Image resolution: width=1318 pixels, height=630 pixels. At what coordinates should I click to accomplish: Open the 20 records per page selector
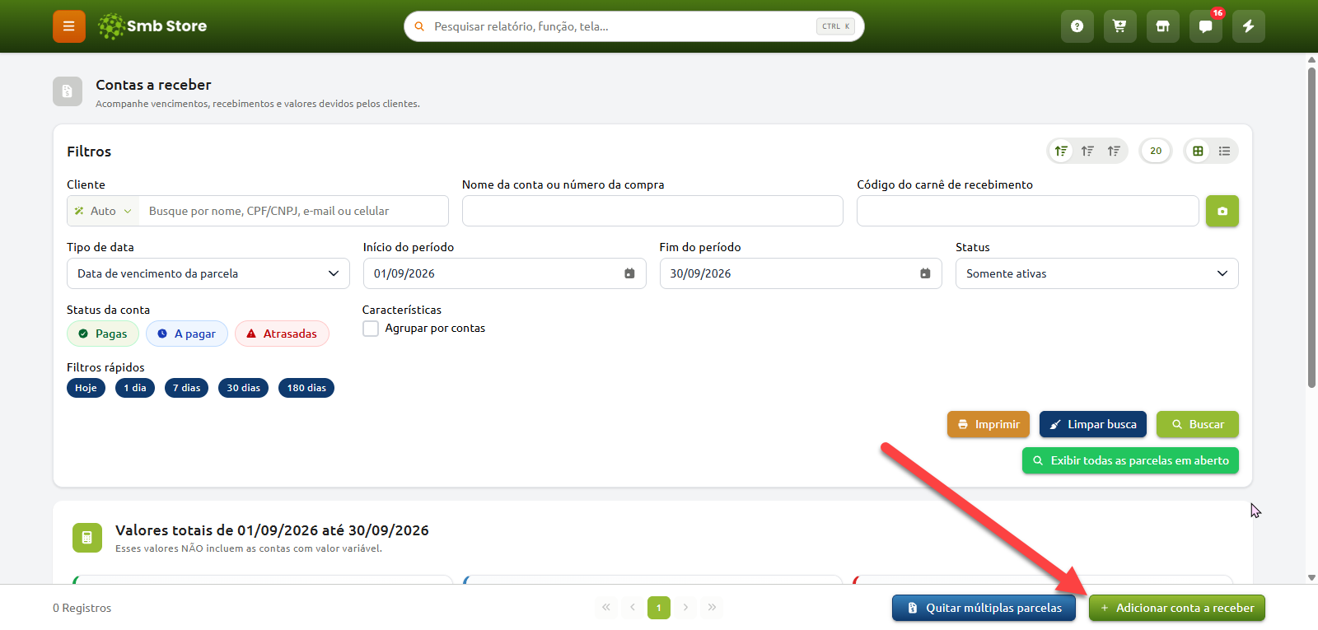click(1156, 151)
